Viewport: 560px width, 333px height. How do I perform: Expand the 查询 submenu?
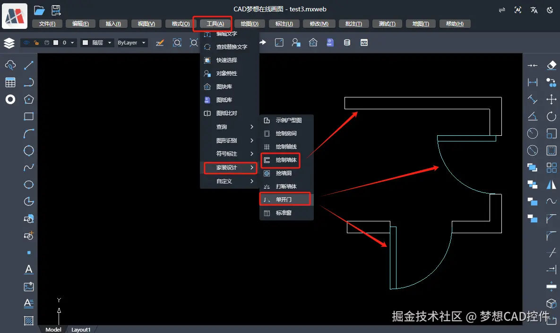click(229, 127)
